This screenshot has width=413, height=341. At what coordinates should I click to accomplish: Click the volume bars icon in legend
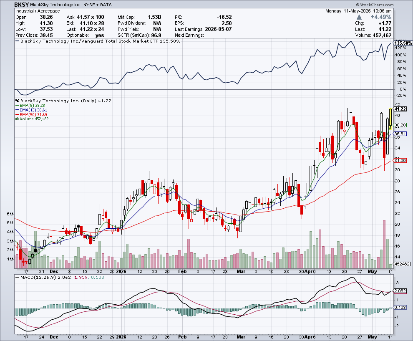[x=17, y=119]
